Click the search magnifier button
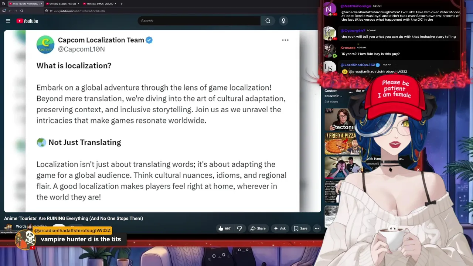The image size is (473, 266). coord(268,21)
